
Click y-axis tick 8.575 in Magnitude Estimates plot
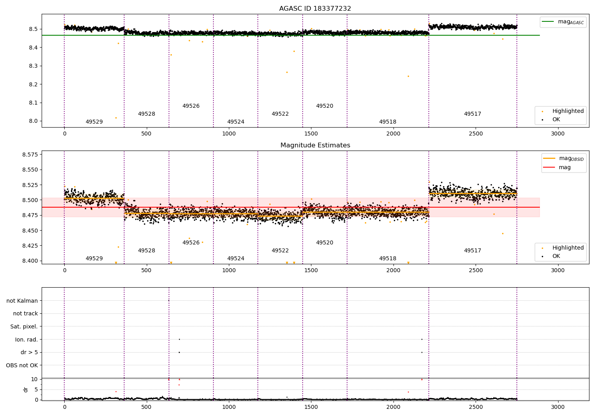[x=30, y=155]
